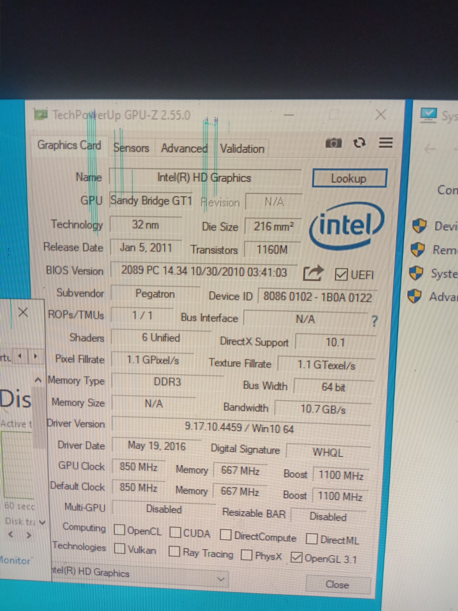Toggle the CUDA checkbox
Viewport: 458px width, 611px height.
pyautogui.click(x=175, y=532)
